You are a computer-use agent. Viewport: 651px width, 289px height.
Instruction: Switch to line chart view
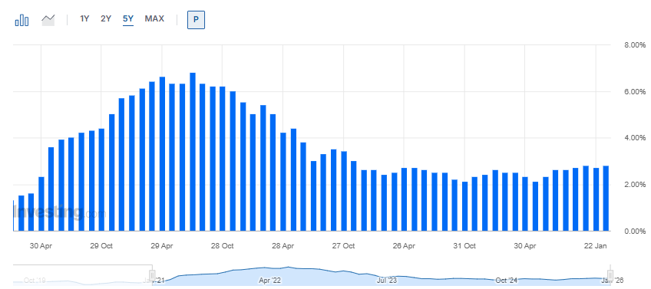48,20
